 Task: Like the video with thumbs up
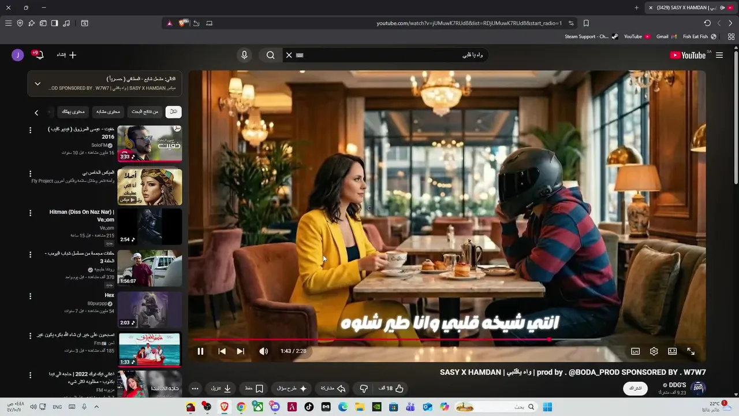pos(391,388)
